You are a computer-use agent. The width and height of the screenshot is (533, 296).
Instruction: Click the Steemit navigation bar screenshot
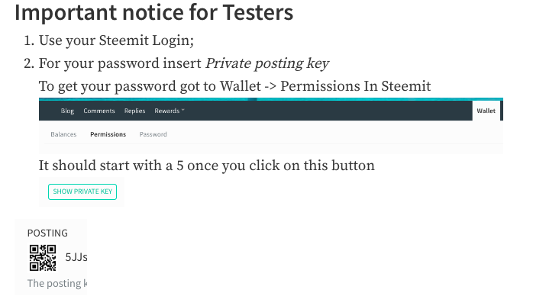pos(271,126)
